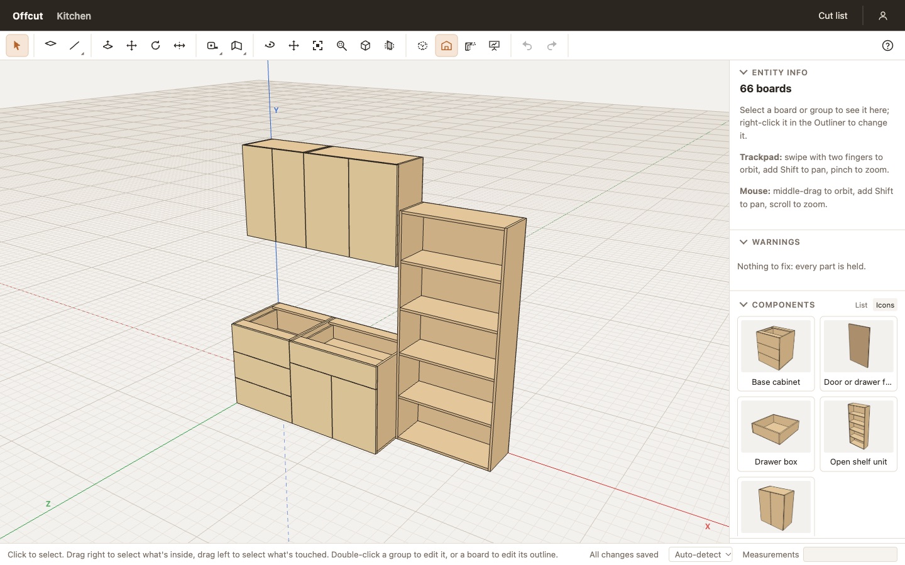Choose the magnifier Zoom tool
905x565 pixels.
pyautogui.click(x=342, y=46)
